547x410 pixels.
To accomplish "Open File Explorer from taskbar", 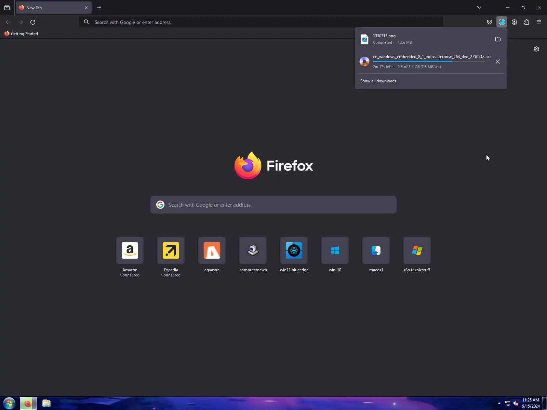I will click(x=46, y=404).
